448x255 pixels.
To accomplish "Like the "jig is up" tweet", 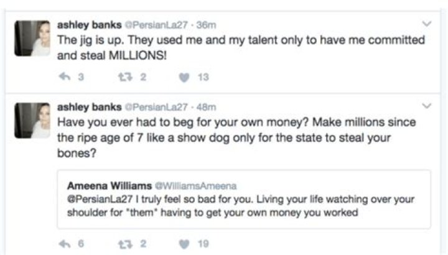I will point(185,78).
